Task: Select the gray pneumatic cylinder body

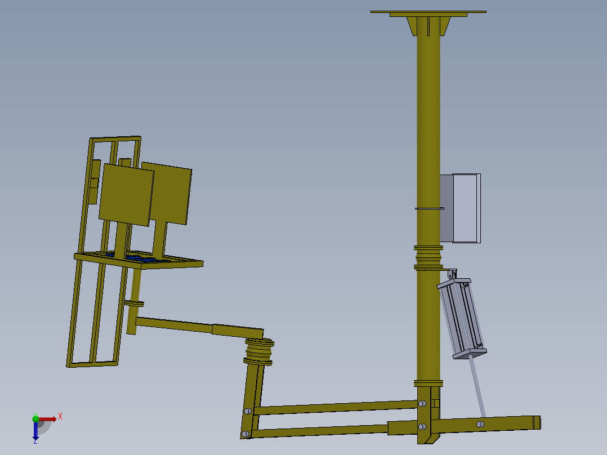Action: (462, 318)
